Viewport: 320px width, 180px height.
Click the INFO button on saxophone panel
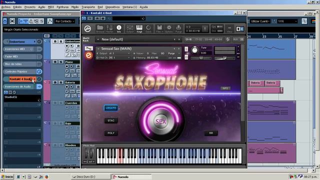(225, 88)
